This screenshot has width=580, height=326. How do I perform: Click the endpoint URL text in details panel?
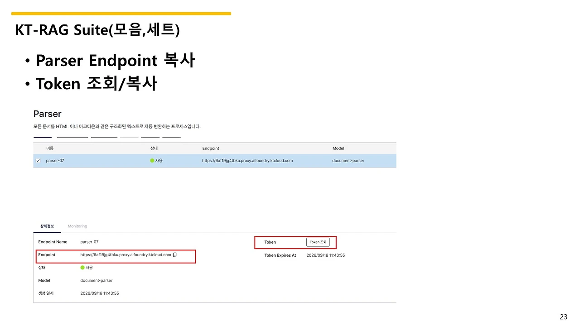coord(126,255)
